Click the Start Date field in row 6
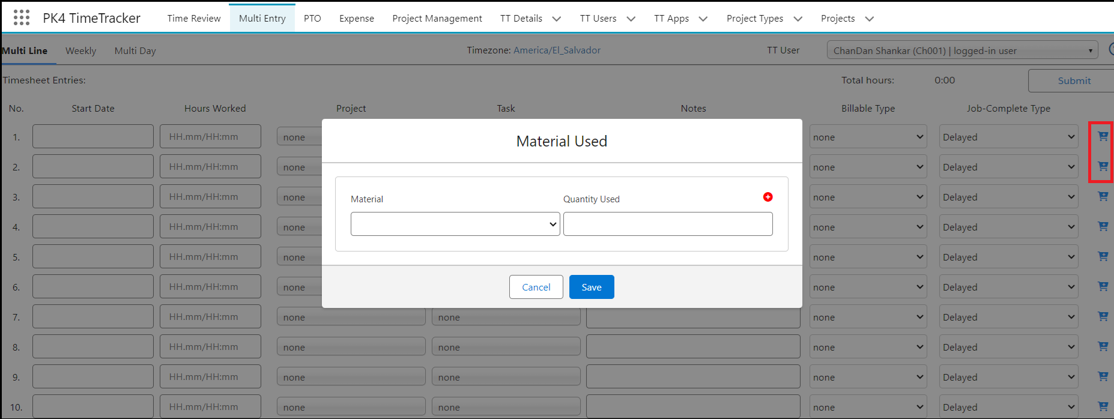This screenshot has height=419, width=1114. 93,286
